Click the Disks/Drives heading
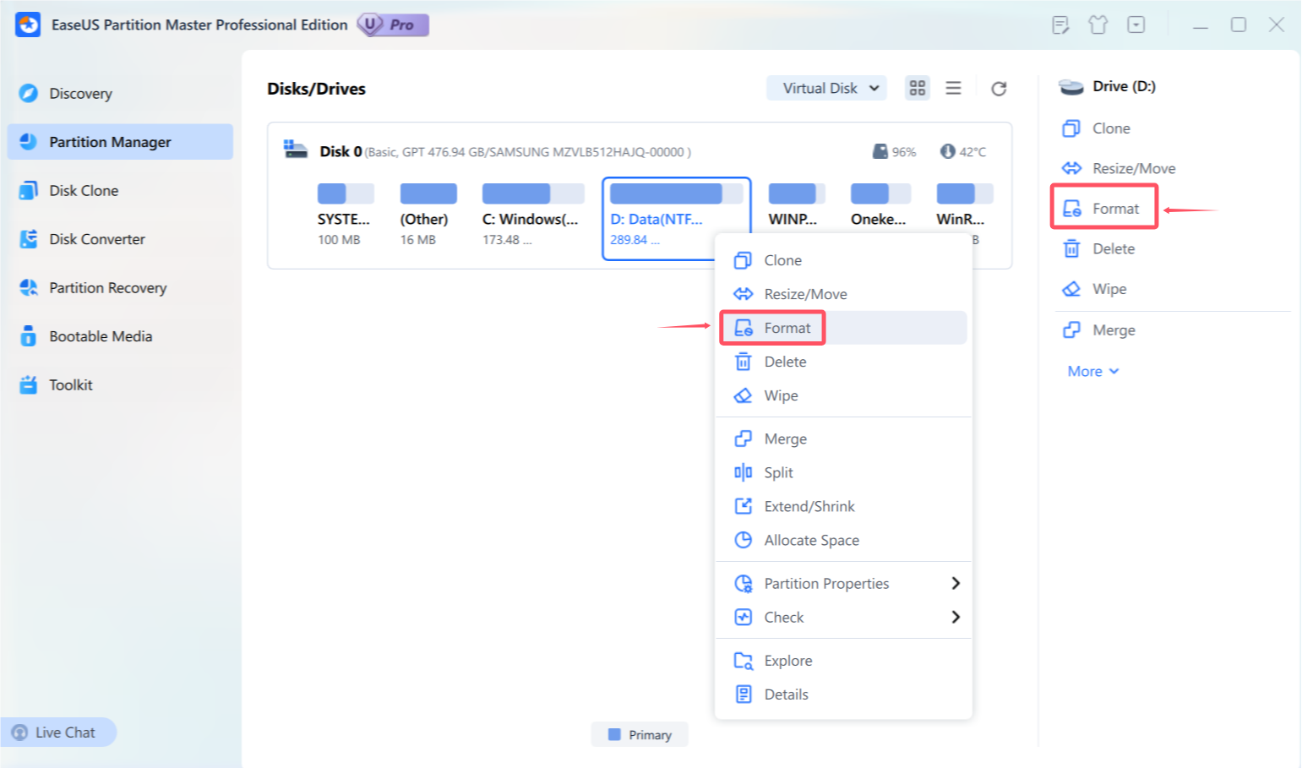This screenshot has height=768, width=1302. click(317, 89)
